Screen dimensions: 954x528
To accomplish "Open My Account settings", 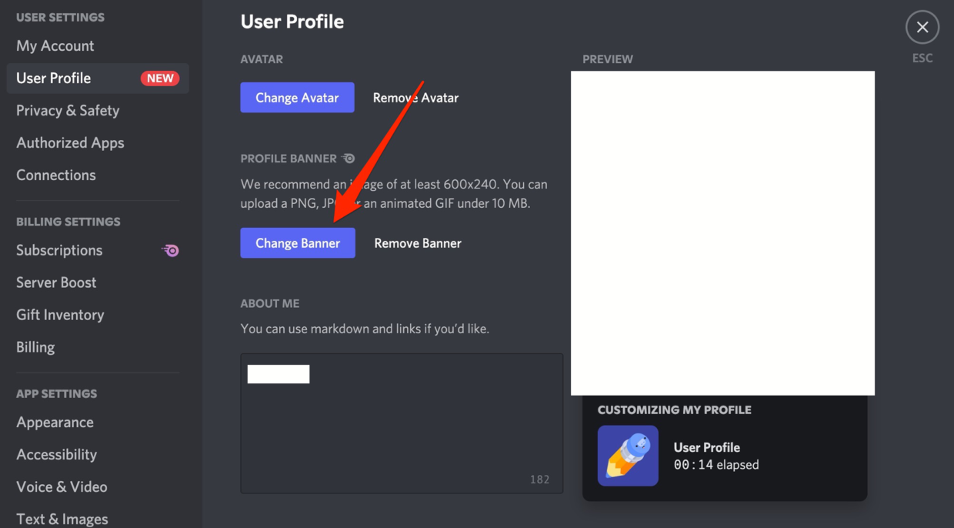I will 55,45.
